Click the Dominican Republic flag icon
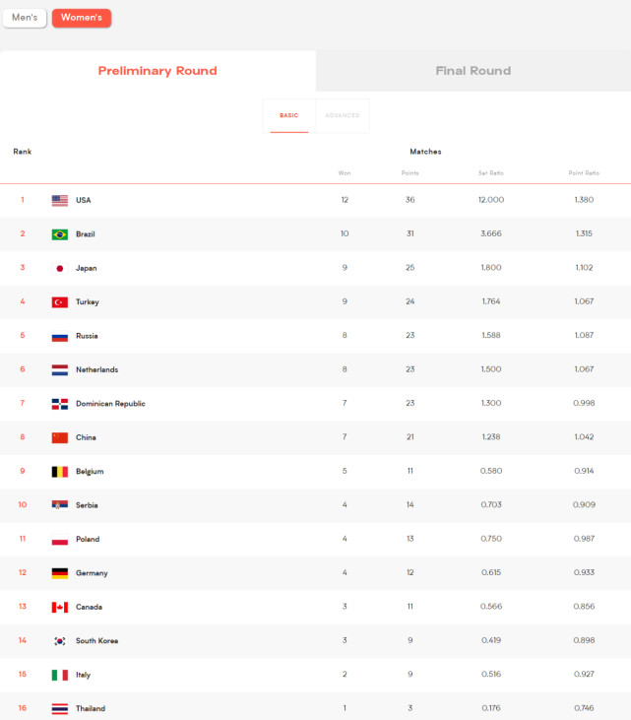This screenshot has height=720, width=631. tap(60, 404)
